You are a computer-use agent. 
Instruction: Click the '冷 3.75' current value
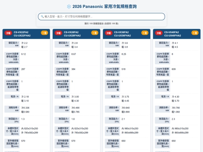click(x=125, y=97)
